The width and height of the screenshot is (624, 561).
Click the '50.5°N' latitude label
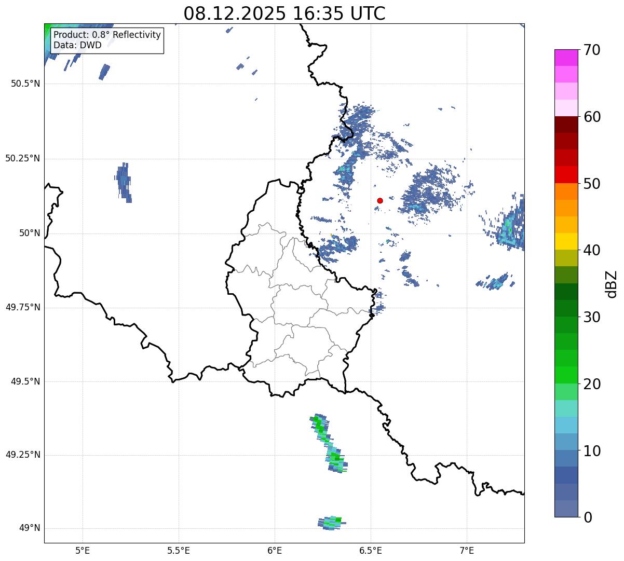point(25,84)
